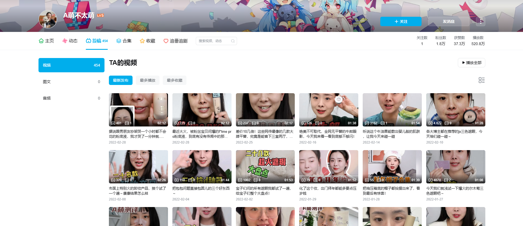The height and width of the screenshot is (226, 523).
Task: Open the 拜年妆 thumbnail
Action: [x=329, y=167]
